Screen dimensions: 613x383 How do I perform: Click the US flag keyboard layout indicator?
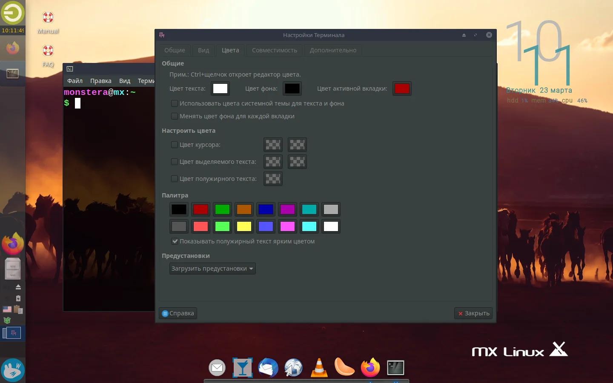click(x=7, y=310)
